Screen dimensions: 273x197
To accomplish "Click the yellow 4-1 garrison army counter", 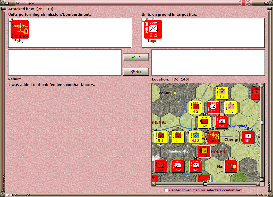I will pos(178,137).
